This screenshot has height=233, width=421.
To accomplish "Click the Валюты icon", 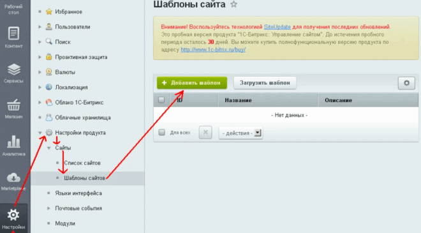I will [49, 72].
